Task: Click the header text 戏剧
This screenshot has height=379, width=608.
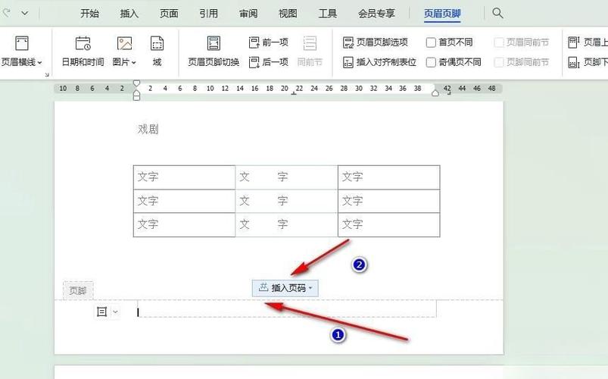Action: pos(148,129)
